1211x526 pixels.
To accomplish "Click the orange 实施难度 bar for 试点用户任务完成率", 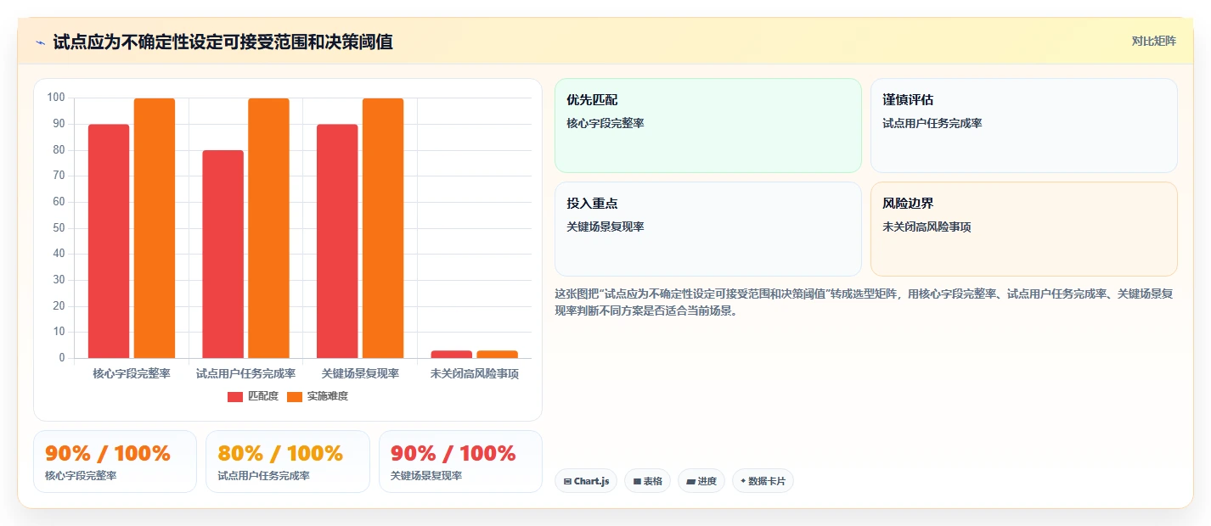I will (268, 228).
